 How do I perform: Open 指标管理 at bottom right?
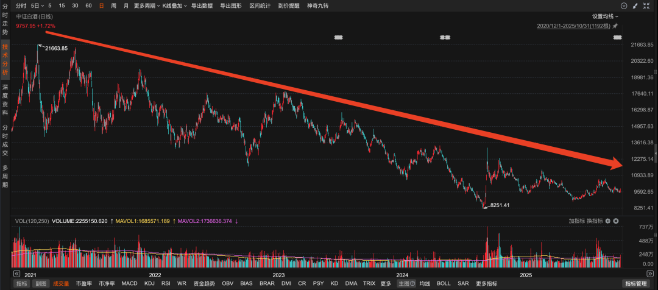click(637, 284)
